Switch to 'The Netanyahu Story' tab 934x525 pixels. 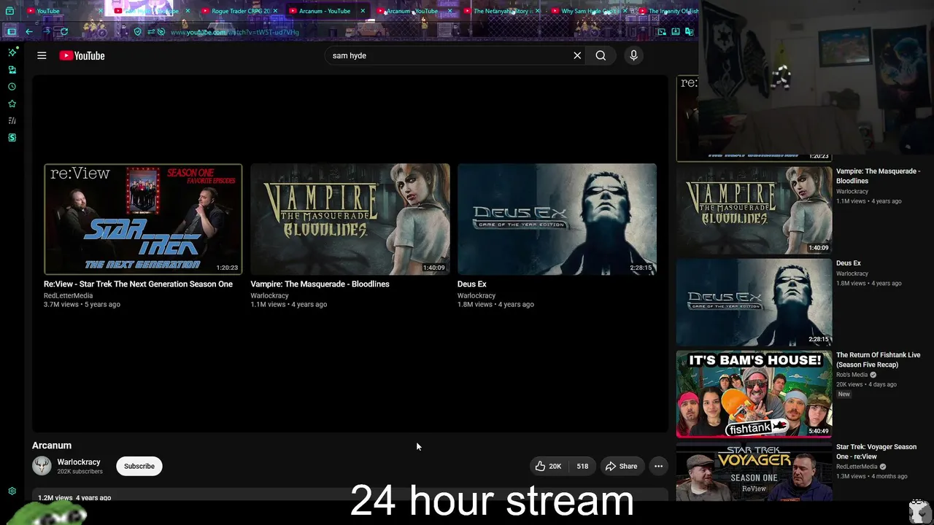pyautogui.click(x=501, y=11)
